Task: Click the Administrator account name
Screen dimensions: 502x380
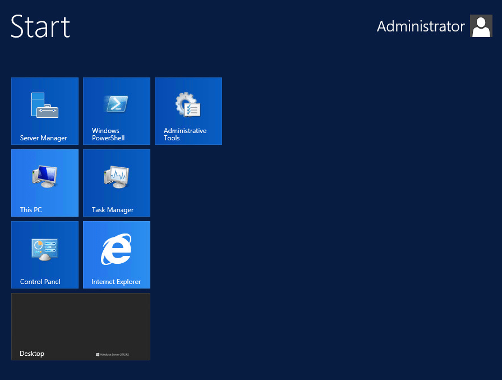Action: coord(421,26)
